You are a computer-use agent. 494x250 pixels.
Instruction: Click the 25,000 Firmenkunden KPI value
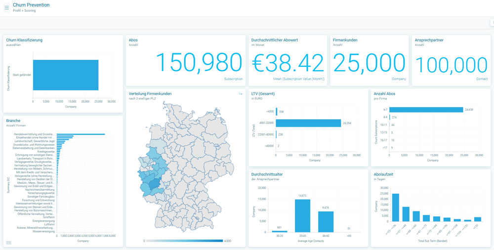coord(369,63)
